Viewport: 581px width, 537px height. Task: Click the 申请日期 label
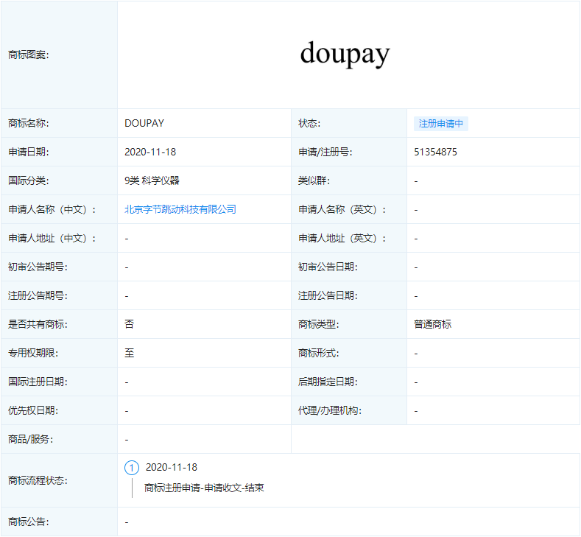pyautogui.click(x=29, y=152)
